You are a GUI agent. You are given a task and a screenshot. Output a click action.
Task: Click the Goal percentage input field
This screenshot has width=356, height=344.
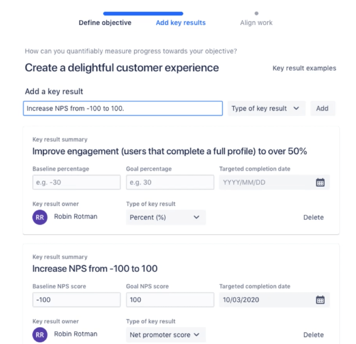coord(170,183)
